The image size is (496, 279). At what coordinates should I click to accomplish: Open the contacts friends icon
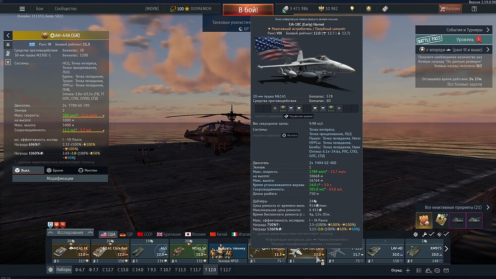[429, 271]
